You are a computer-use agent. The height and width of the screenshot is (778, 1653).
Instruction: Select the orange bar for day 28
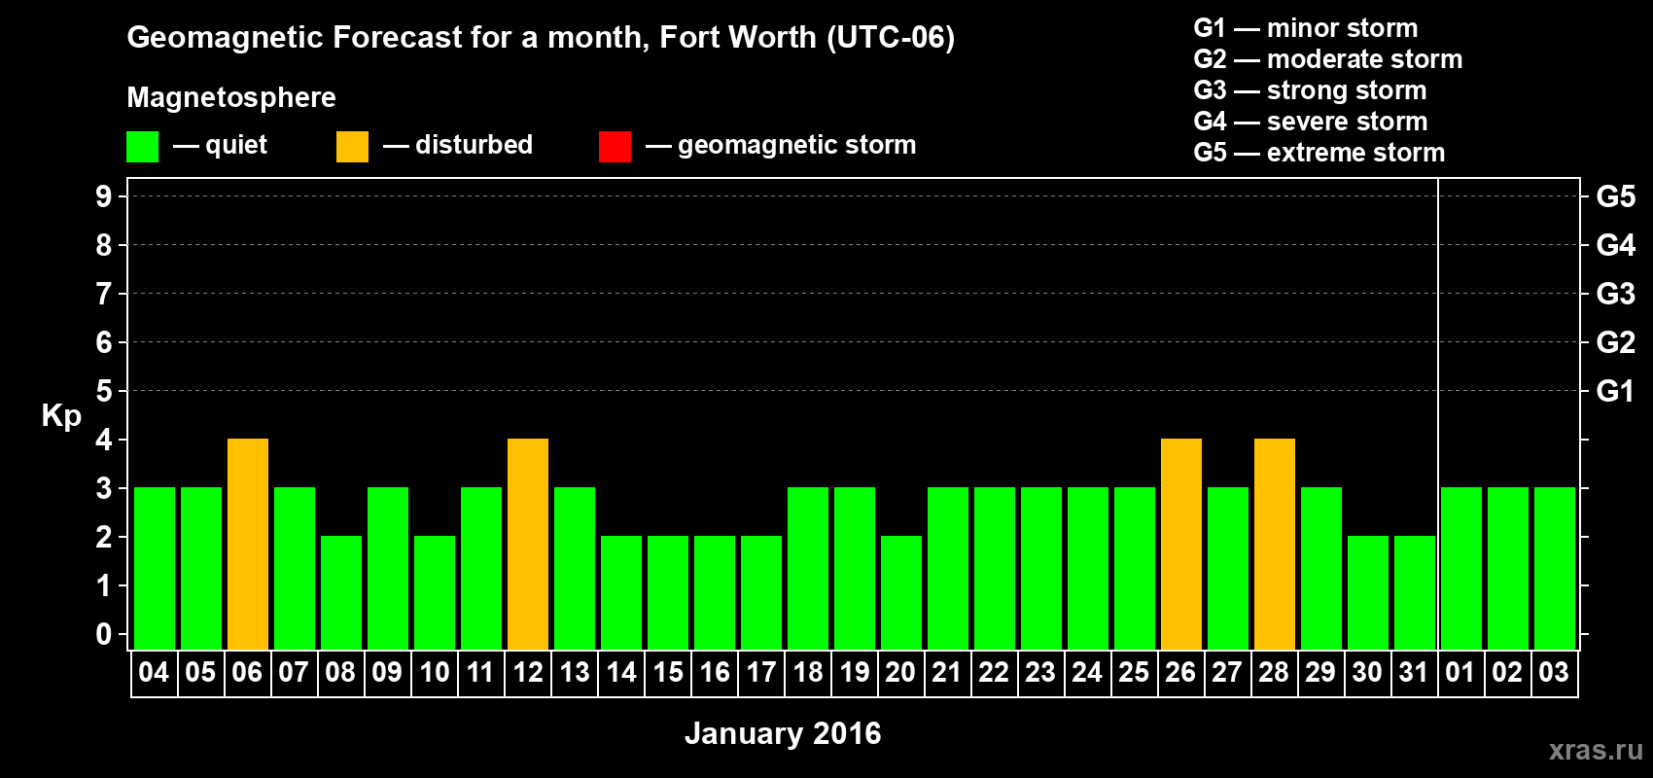coord(1275,545)
